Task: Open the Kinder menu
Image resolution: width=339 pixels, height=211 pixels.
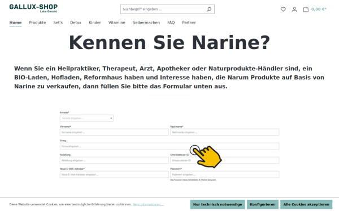Action: 95,23
